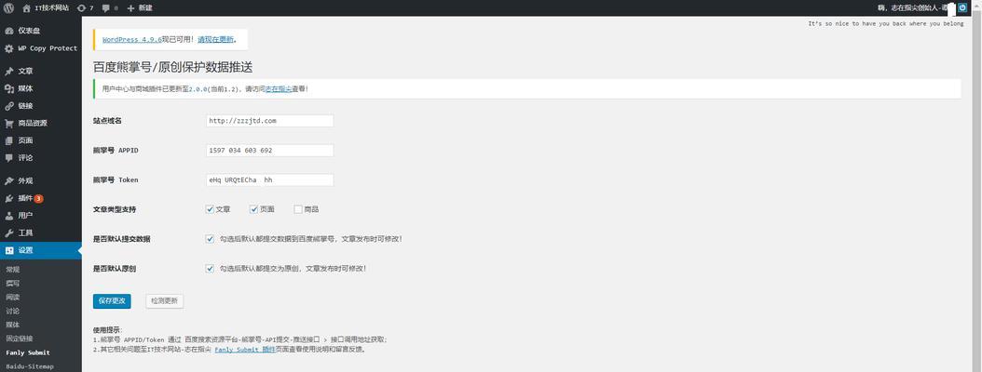Click the 链接 chain icon

(x=8, y=106)
